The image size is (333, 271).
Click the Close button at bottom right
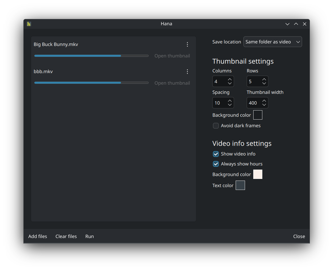[x=299, y=236]
